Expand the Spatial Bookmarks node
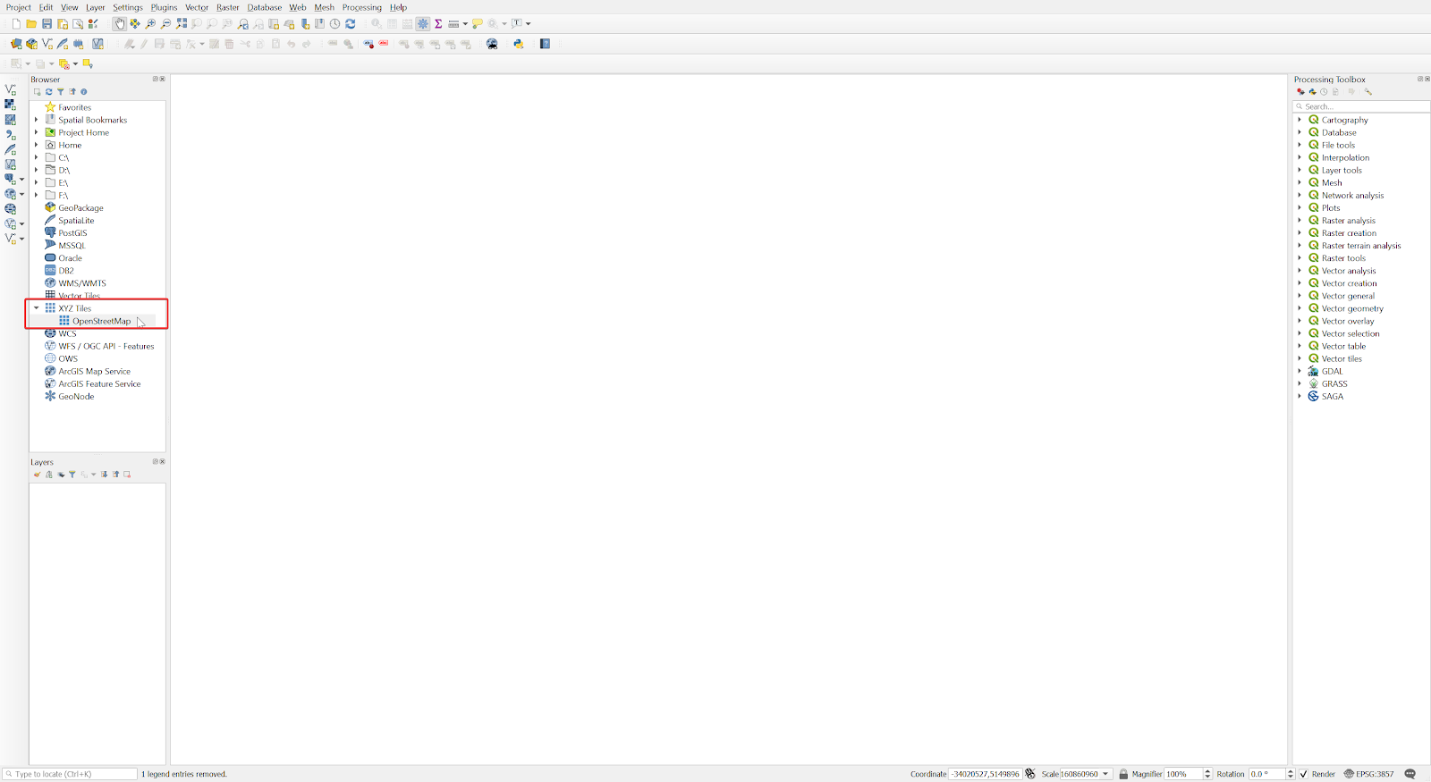This screenshot has width=1431, height=782. (37, 120)
